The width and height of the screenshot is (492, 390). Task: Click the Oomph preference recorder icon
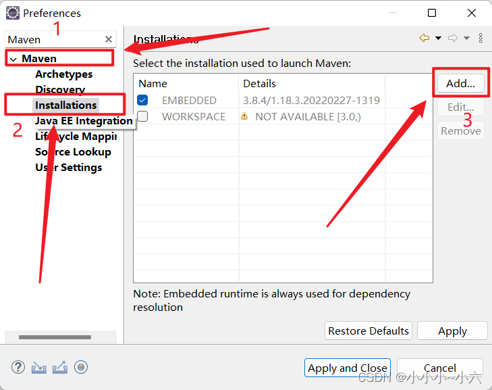click(x=81, y=367)
